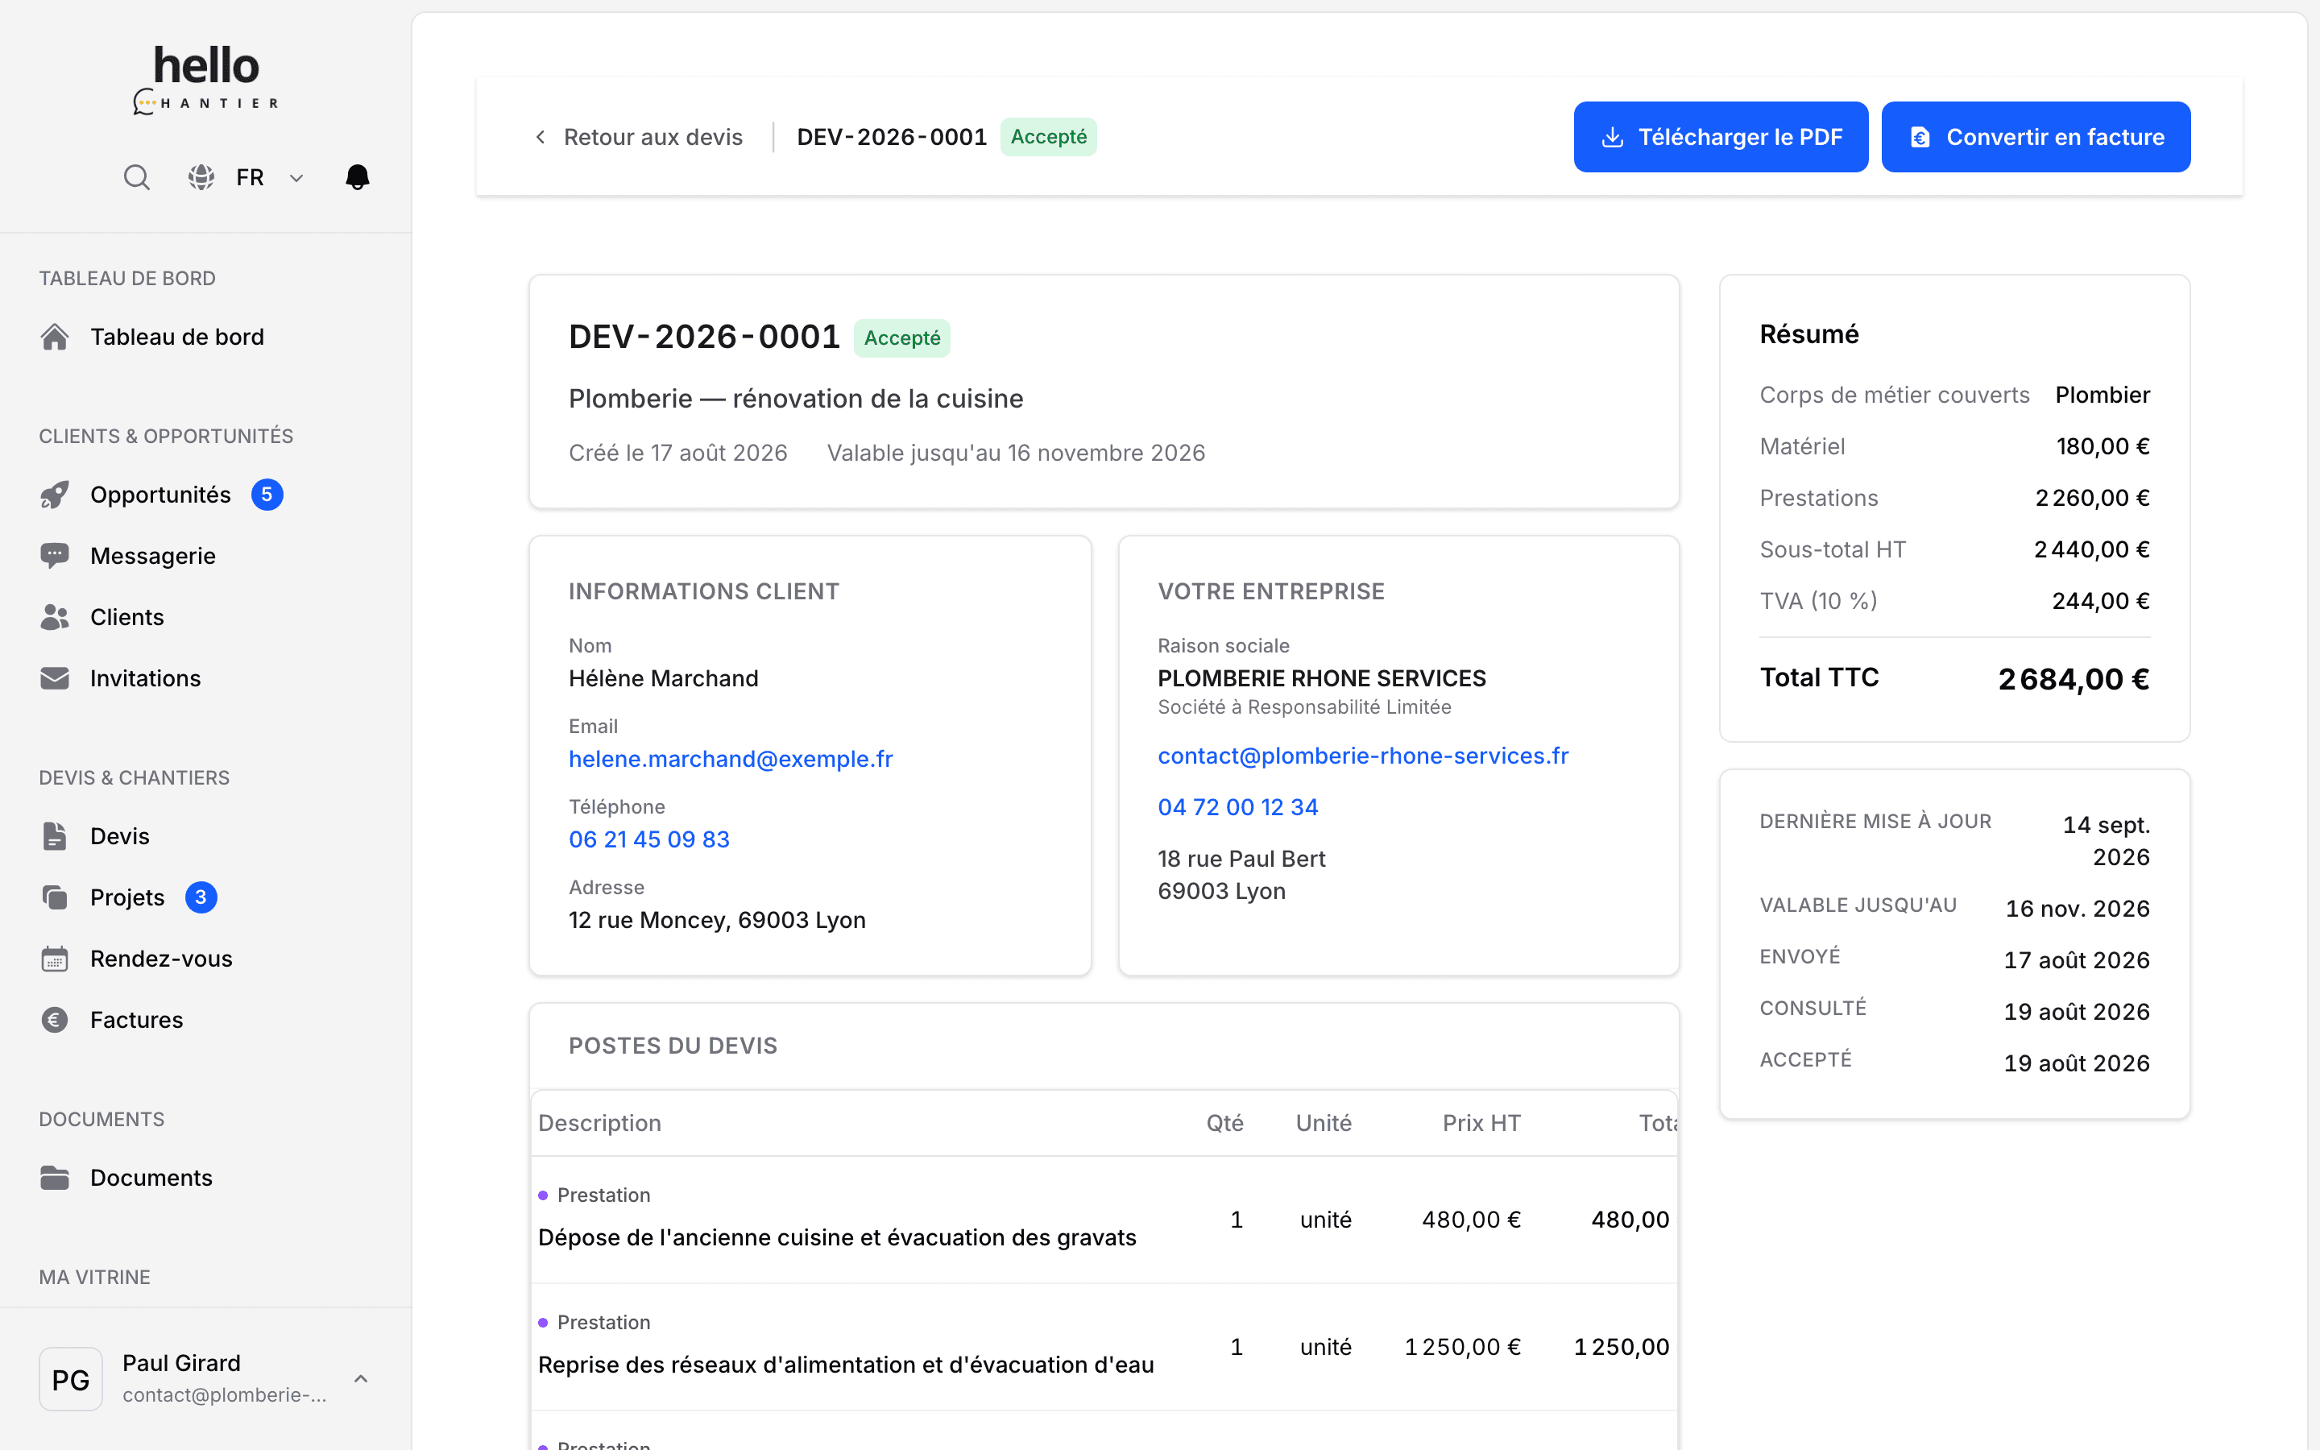Expand the Paul Girard account menu chevron
2320x1450 pixels.
click(x=360, y=1379)
